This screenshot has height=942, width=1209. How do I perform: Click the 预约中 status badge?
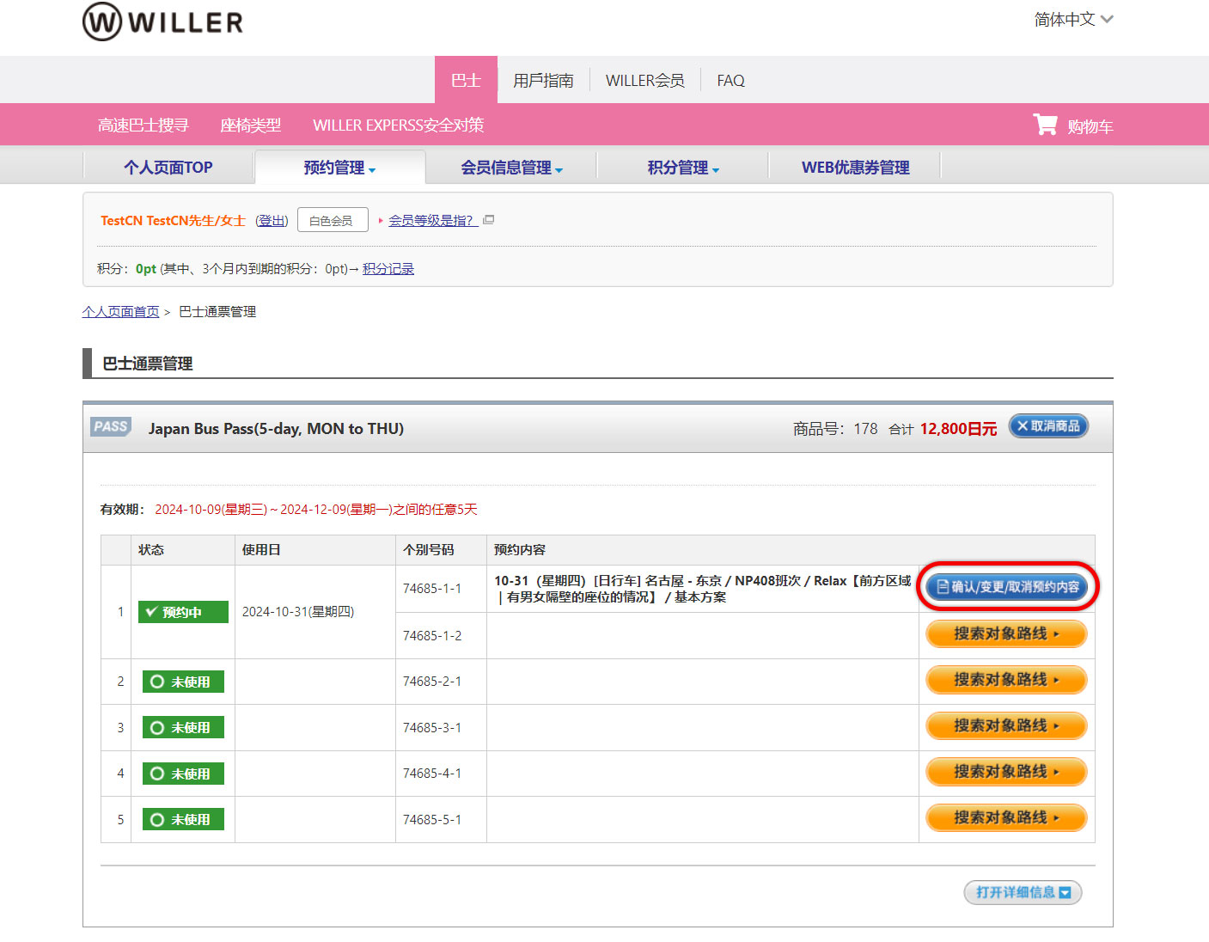(x=183, y=612)
